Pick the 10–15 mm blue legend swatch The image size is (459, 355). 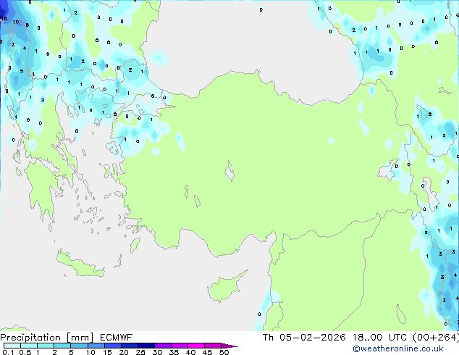(96, 346)
